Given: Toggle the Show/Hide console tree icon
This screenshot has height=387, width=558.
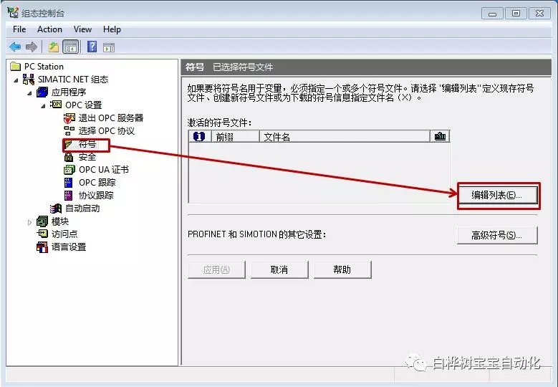Looking at the screenshot, I should pos(70,47).
